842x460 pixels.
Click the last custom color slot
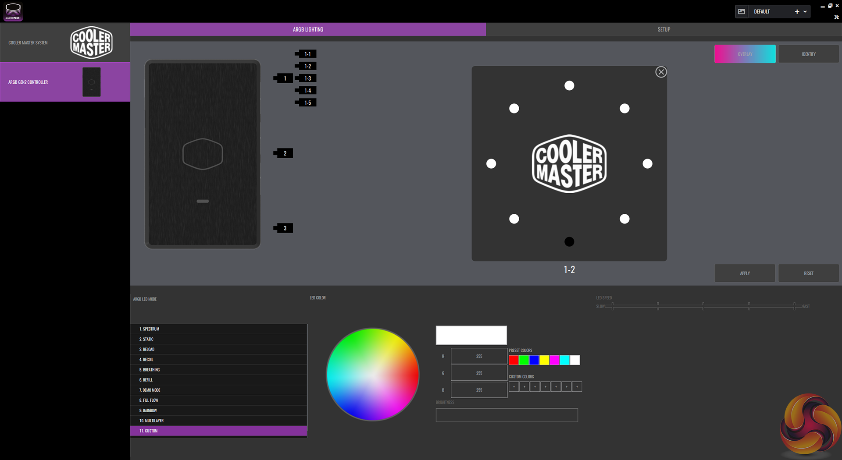pos(577,387)
